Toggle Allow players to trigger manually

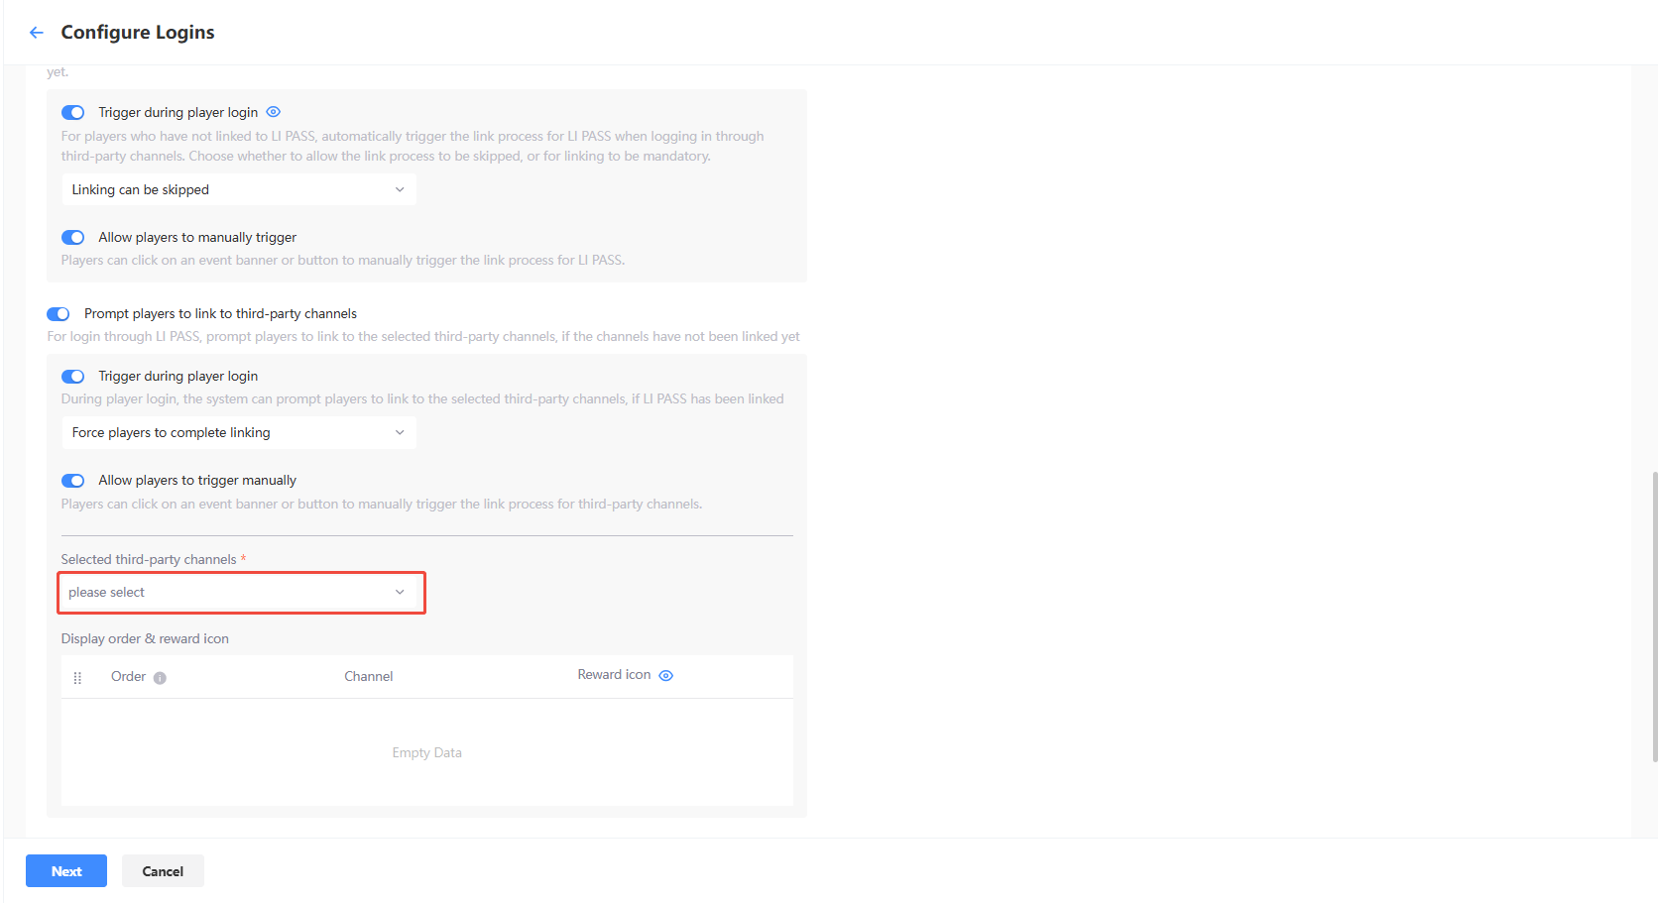coord(72,480)
